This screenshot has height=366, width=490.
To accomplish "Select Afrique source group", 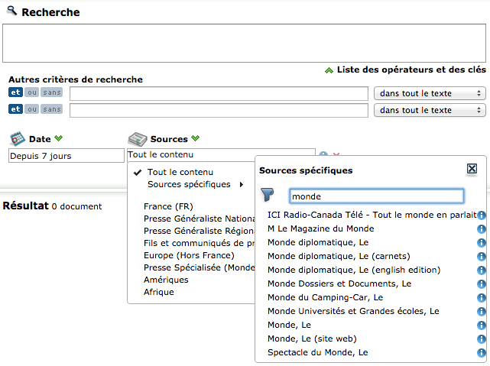I will tap(159, 292).
